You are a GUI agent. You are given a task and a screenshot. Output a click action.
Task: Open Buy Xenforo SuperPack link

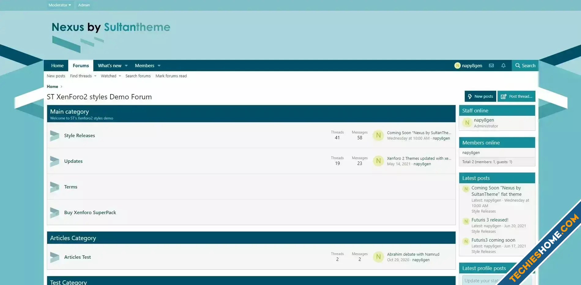click(90, 213)
